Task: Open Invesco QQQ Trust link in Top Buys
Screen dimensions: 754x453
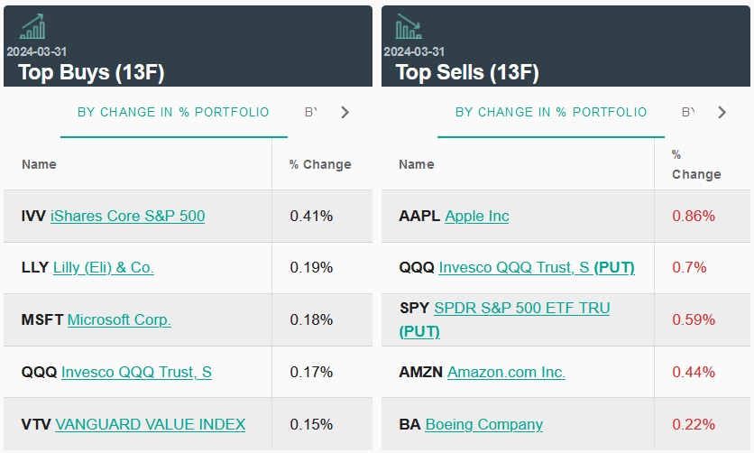Action: pyautogui.click(x=136, y=372)
